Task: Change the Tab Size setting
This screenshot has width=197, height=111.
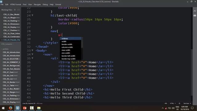Action: pos(187,103)
